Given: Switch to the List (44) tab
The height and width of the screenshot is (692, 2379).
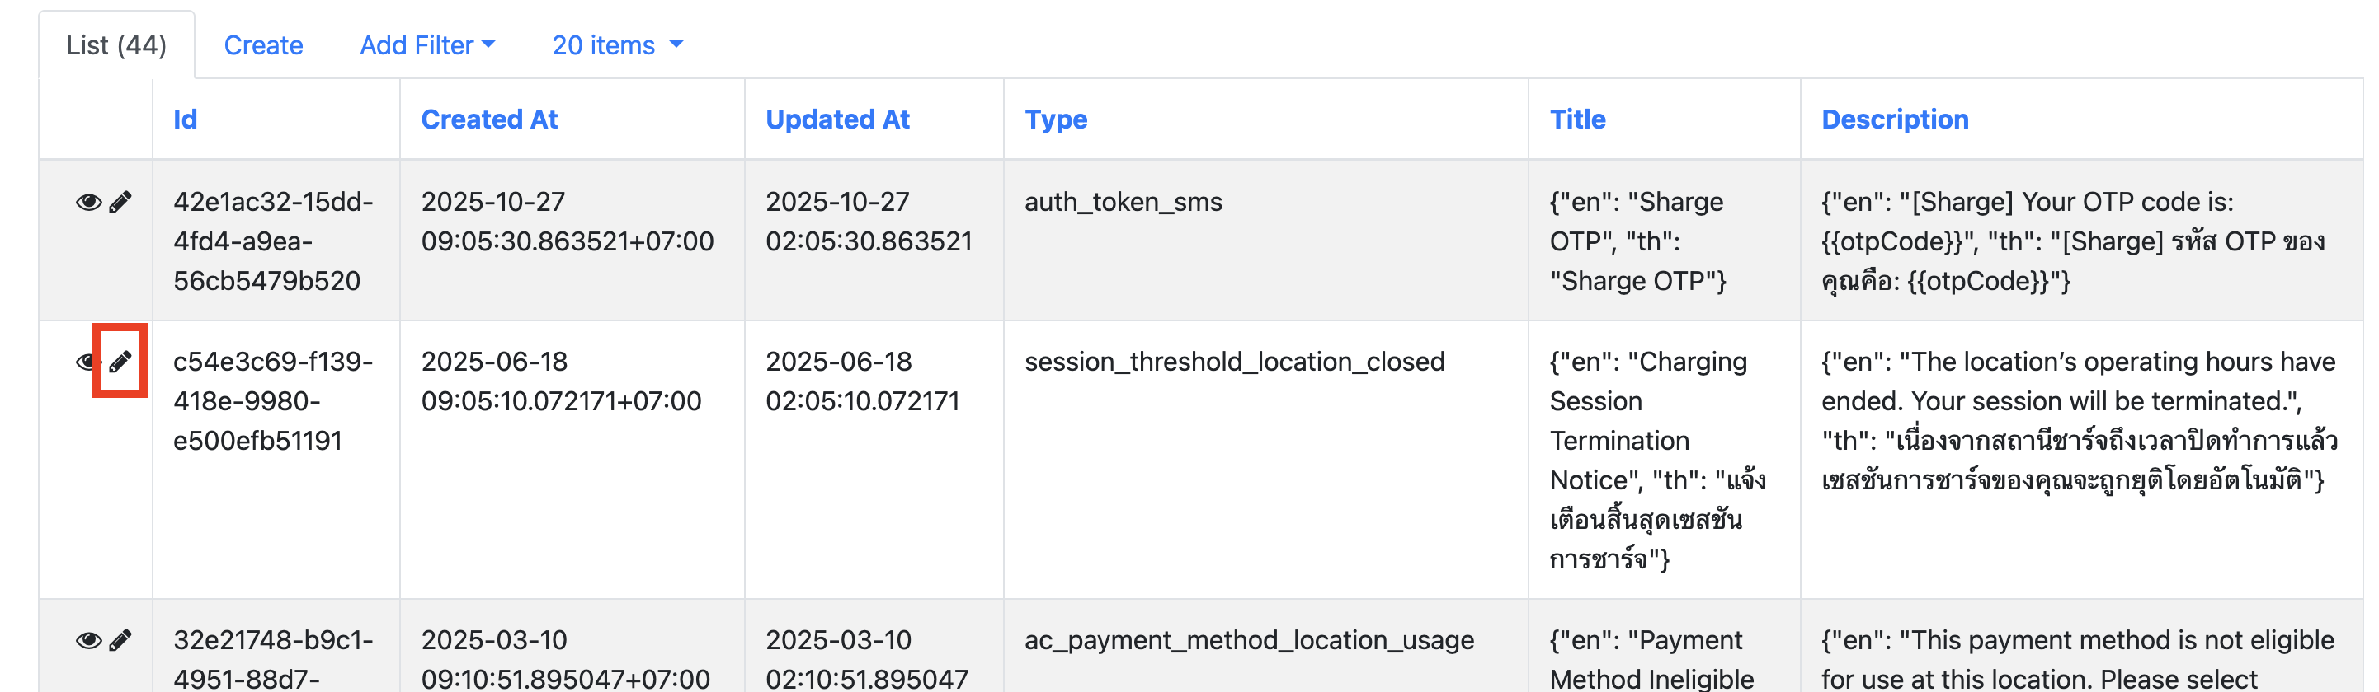Looking at the screenshot, I should (x=116, y=45).
